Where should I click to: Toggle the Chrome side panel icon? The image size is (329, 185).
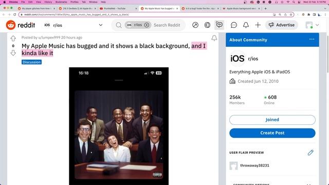(x=314, y=14)
